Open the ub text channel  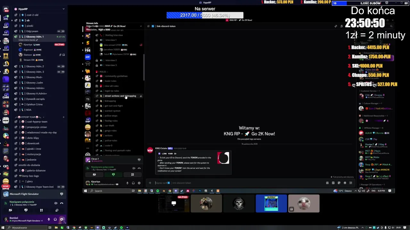pyautogui.click(x=39, y=20)
